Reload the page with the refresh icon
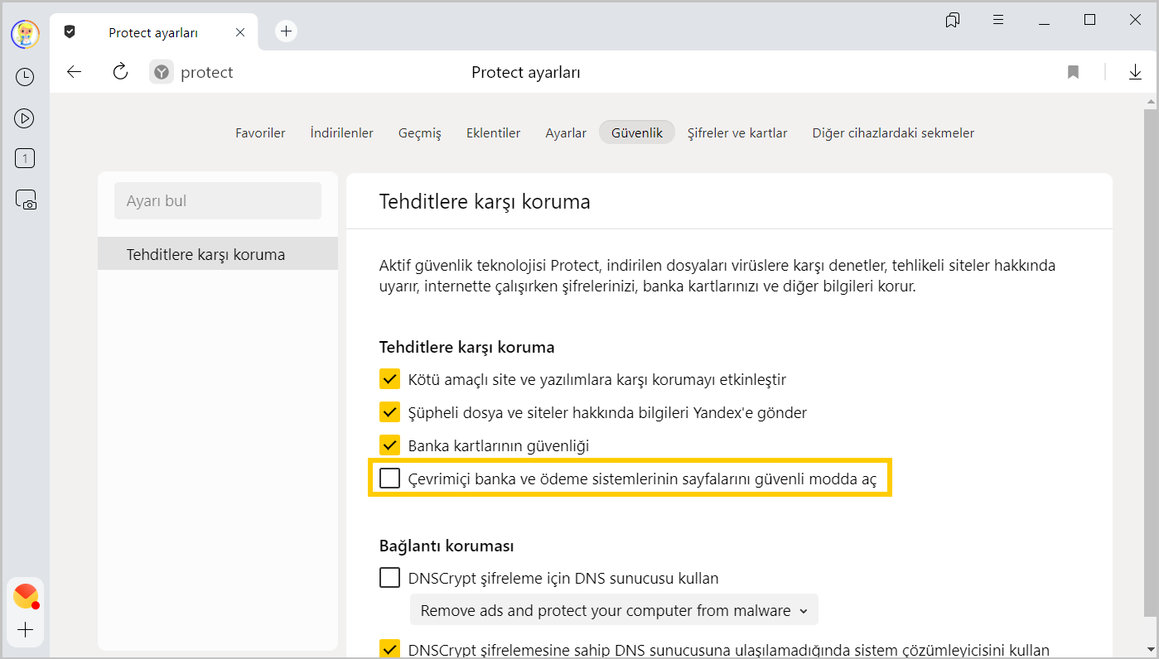This screenshot has width=1159, height=659. coord(120,72)
